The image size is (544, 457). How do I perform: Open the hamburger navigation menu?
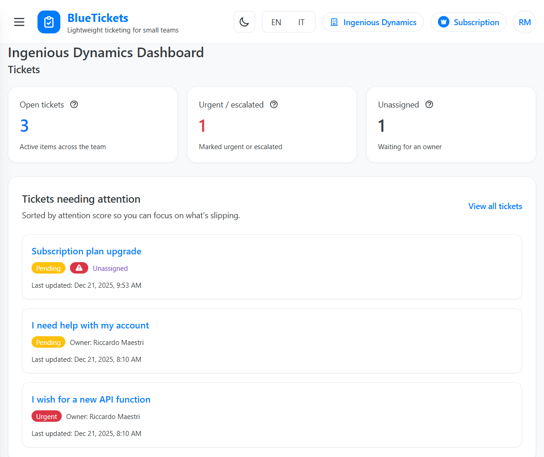click(19, 22)
